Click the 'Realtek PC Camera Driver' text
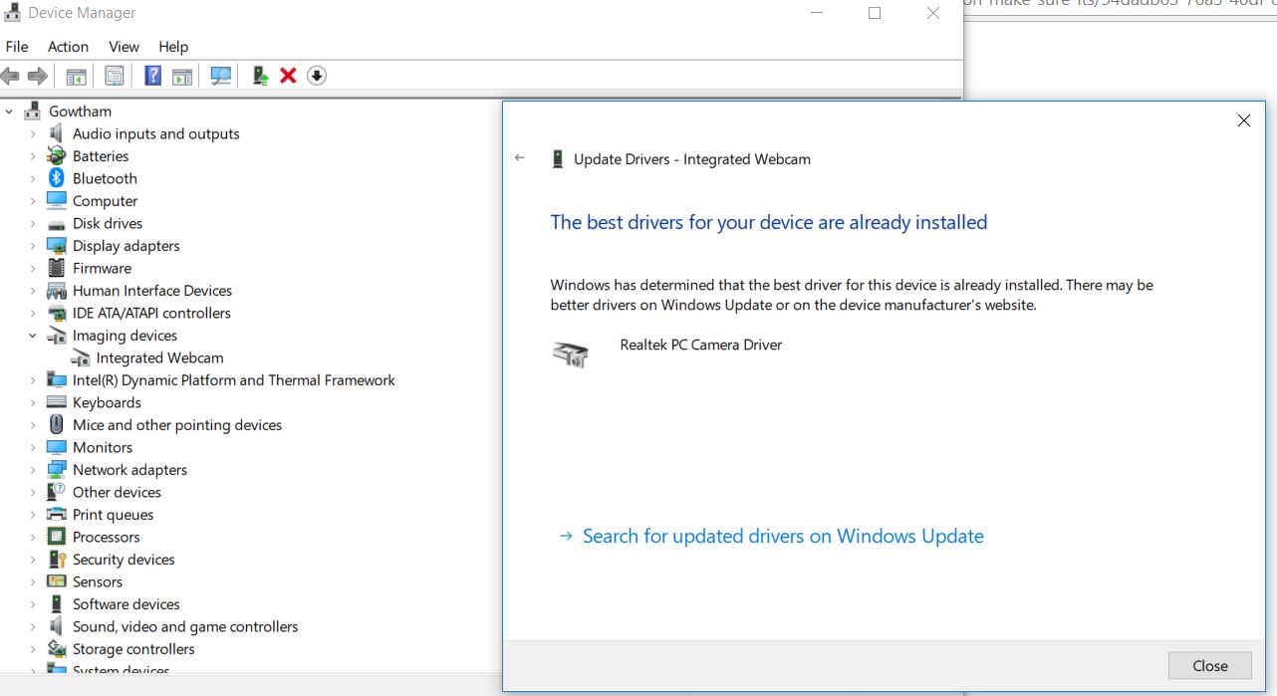Screen dimensions: 1277x696 (701, 345)
